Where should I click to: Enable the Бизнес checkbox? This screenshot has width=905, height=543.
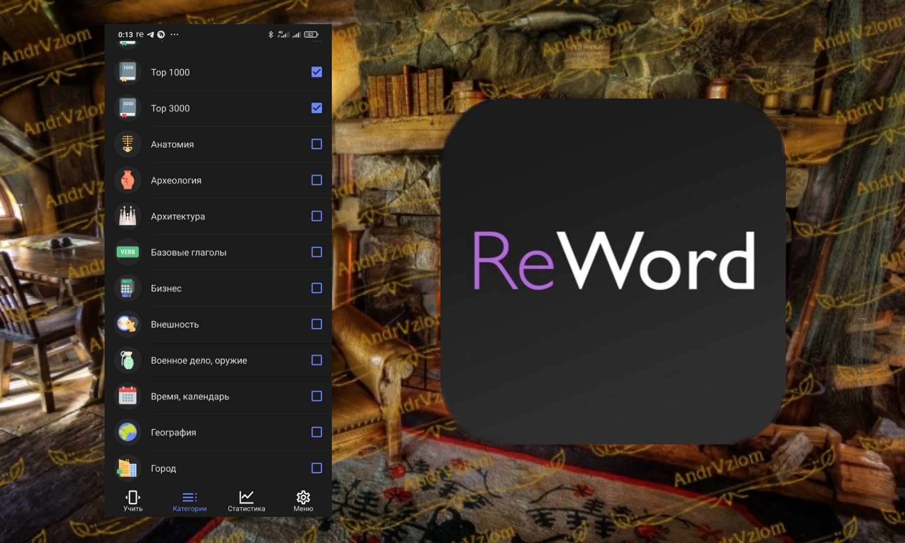(317, 288)
